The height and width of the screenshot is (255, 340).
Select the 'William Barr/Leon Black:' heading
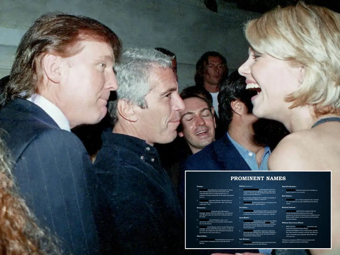click(x=293, y=222)
